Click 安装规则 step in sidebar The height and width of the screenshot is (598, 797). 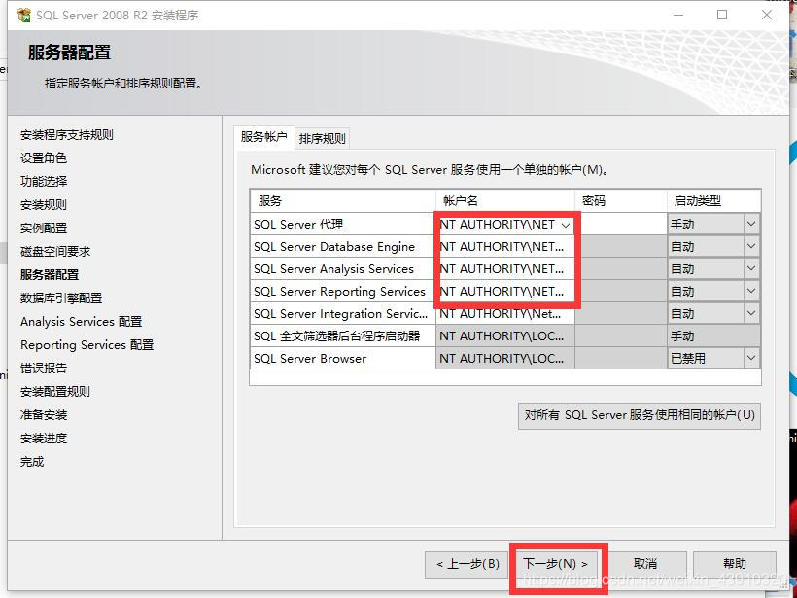coord(44,205)
